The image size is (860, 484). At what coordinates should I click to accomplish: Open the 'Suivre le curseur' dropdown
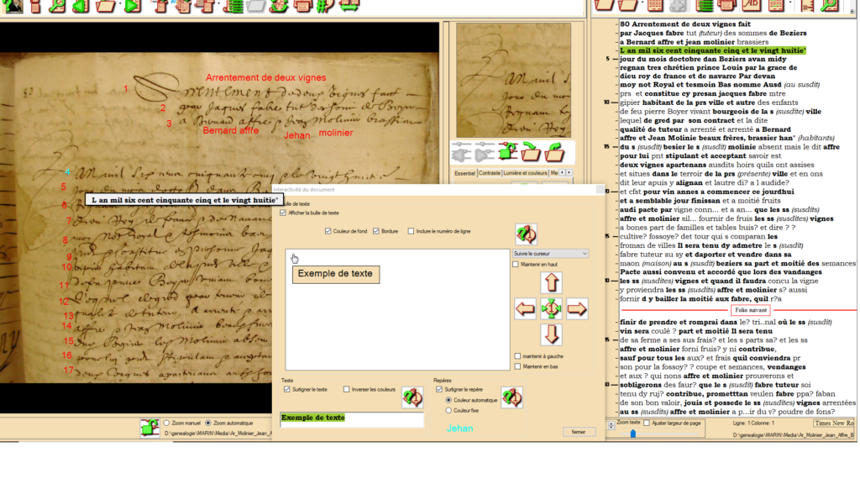pos(550,254)
